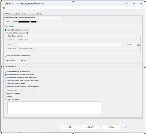146x134 pixels.
Task: Check the Azure SQL Database option
Action: [6, 93]
